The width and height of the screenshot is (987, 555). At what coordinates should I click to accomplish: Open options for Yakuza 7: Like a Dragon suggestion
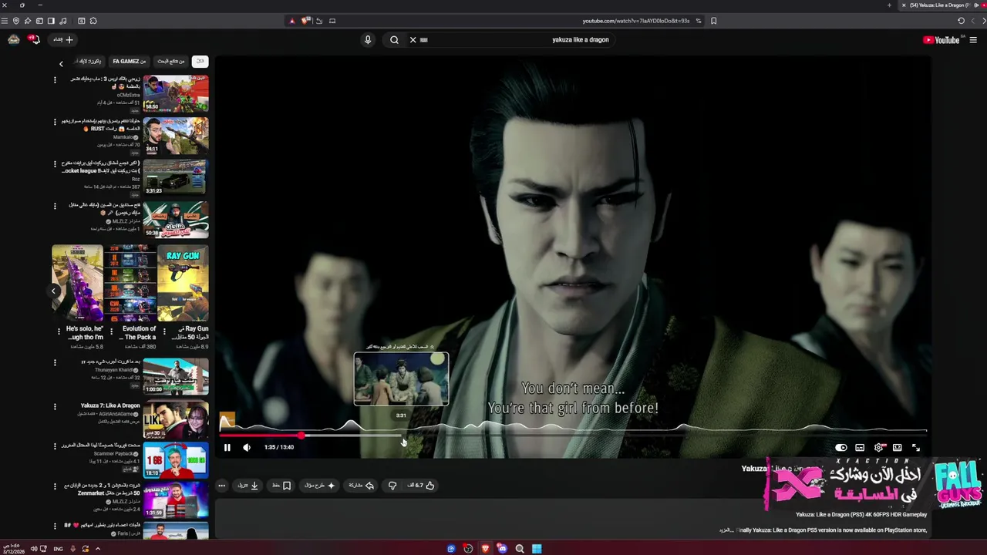tap(55, 406)
